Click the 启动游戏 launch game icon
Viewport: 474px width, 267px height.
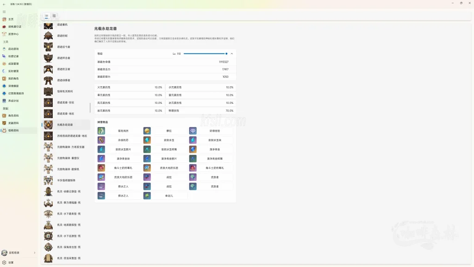(x=4, y=49)
